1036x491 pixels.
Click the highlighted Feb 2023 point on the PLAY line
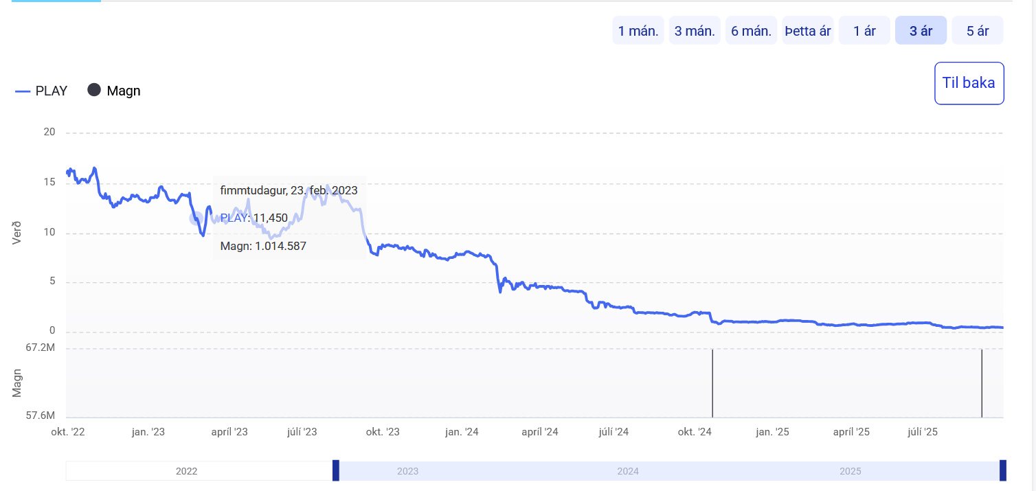coord(196,219)
